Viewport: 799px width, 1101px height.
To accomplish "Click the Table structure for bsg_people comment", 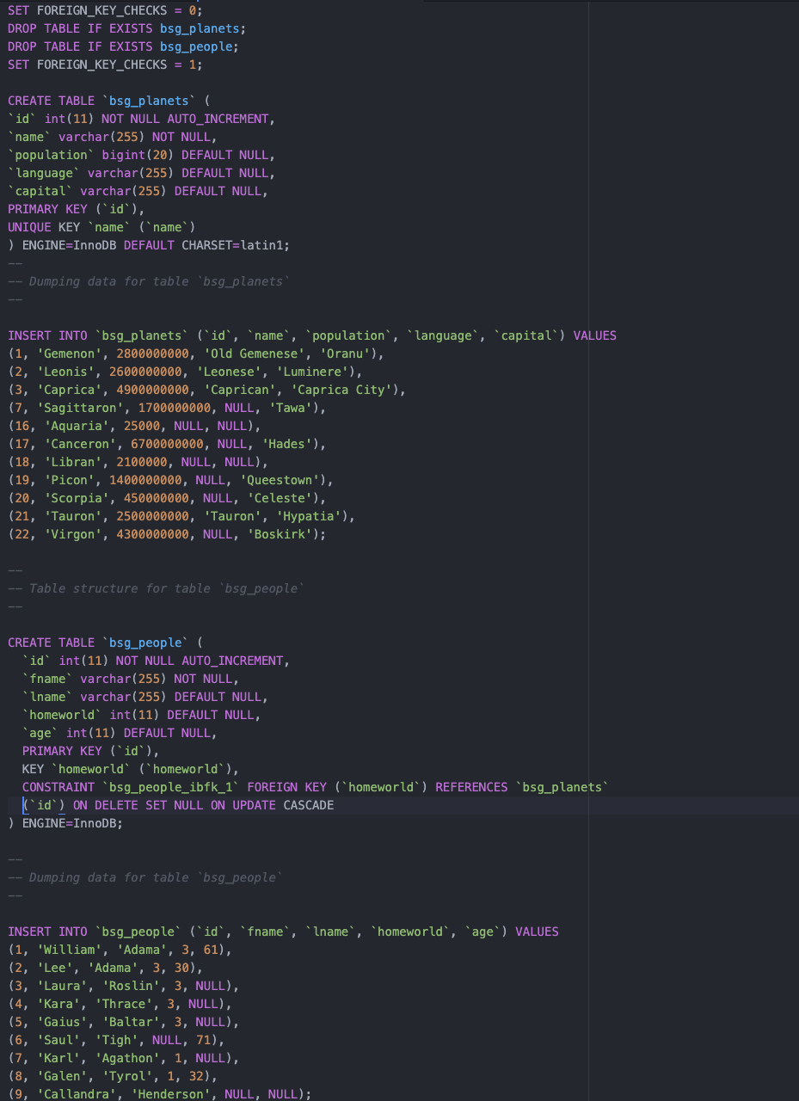I will pos(155,587).
